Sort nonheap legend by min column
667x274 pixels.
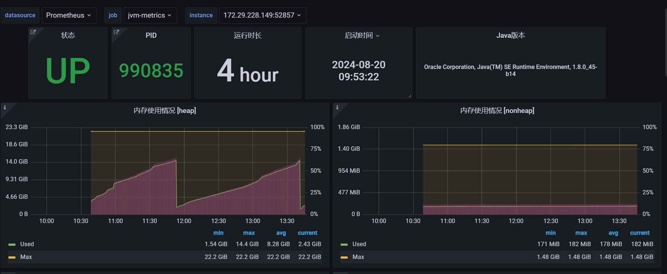click(x=551, y=233)
